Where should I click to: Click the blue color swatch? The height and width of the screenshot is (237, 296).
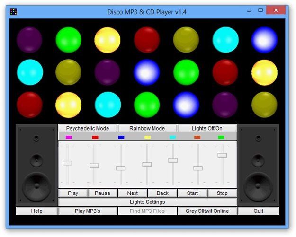tap(121, 137)
